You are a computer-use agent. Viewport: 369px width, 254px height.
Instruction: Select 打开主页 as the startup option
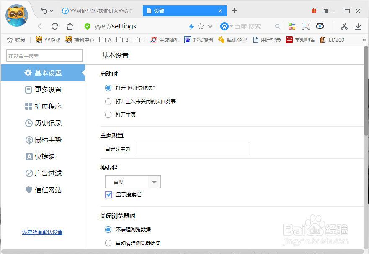coord(108,114)
